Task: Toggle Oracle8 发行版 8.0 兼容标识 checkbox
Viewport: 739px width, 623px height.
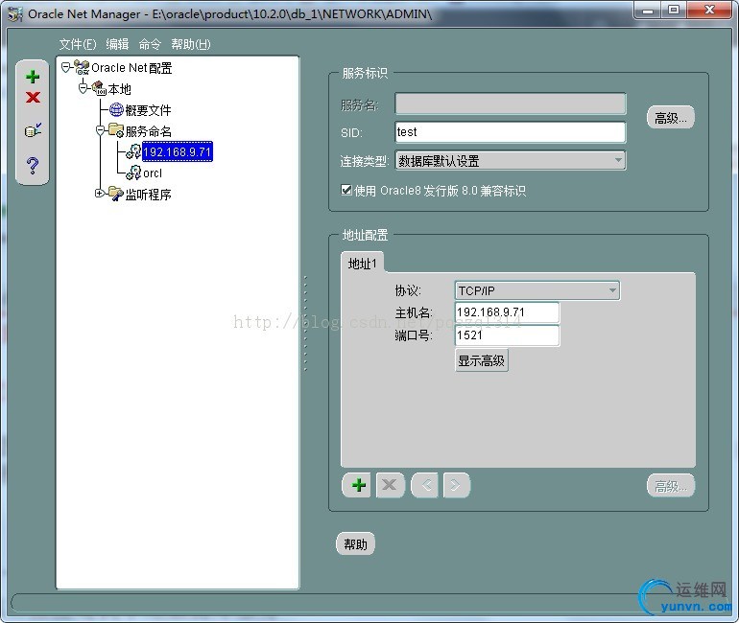Action: tap(346, 190)
